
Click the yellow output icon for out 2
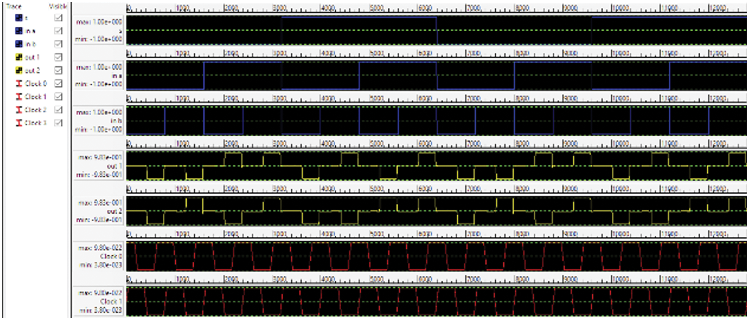coord(19,70)
